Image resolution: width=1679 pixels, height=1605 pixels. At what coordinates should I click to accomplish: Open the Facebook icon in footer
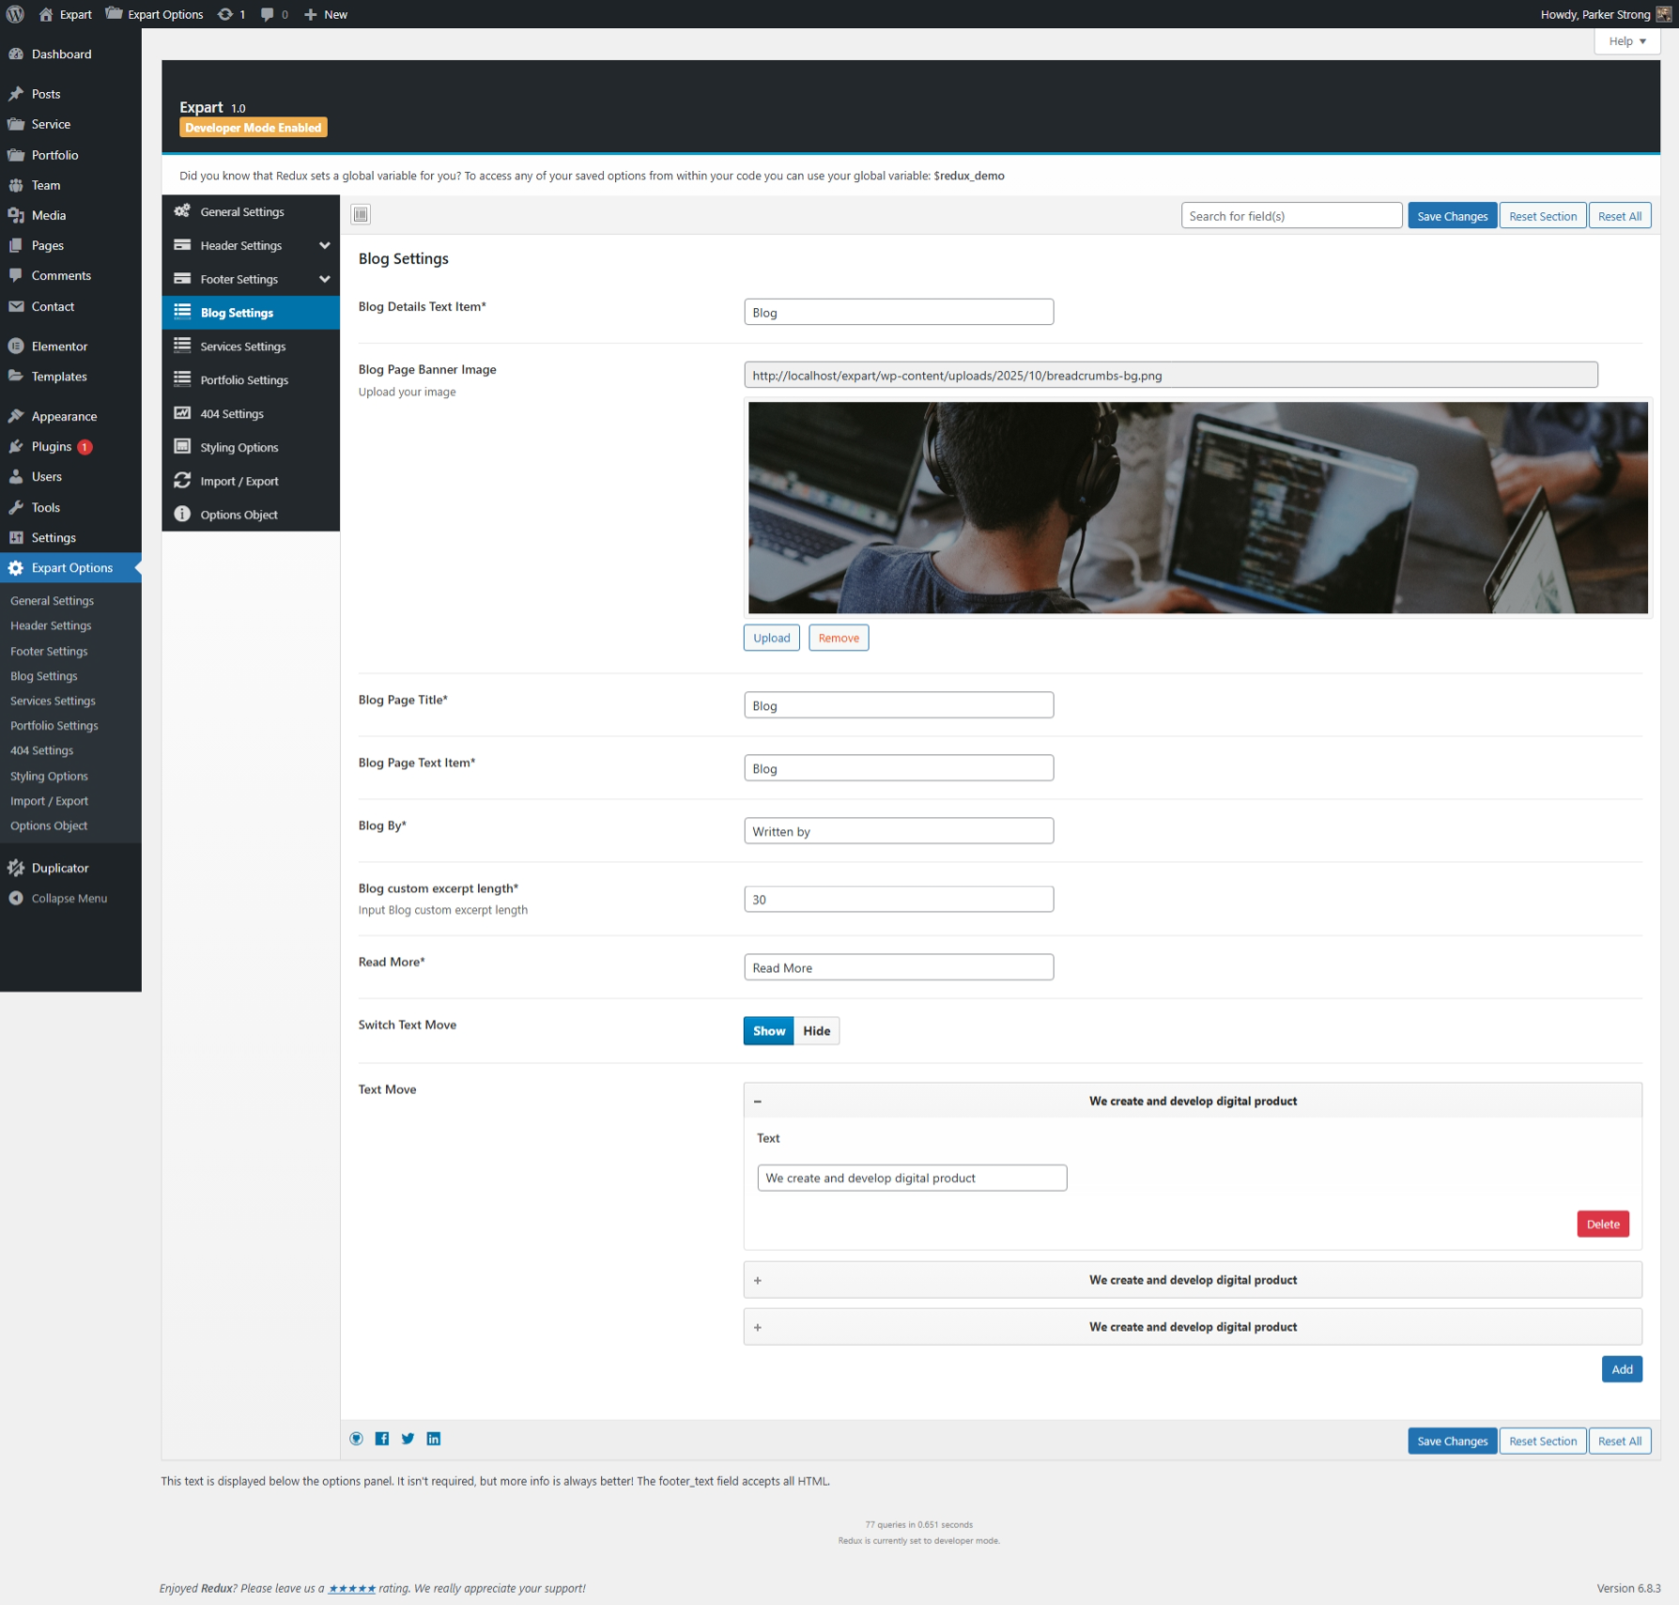(382, 1438)
